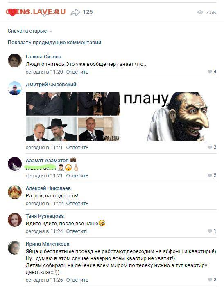Expand Показать предыдущие комментарии
Screen dimensions: 224x287
coord(54,43)
